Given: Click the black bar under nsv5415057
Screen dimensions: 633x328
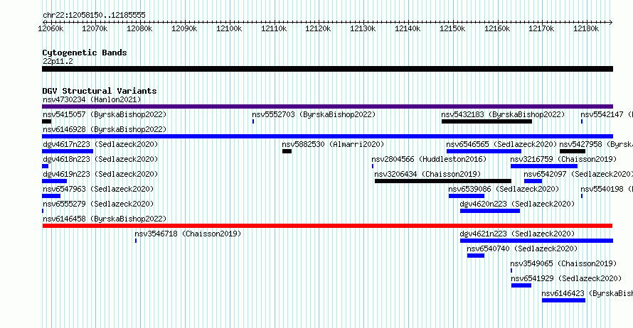Looking at the screenshot, I should point(46,121).
